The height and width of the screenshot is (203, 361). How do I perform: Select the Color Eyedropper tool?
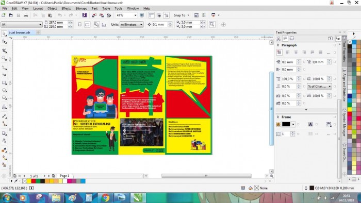4,150
